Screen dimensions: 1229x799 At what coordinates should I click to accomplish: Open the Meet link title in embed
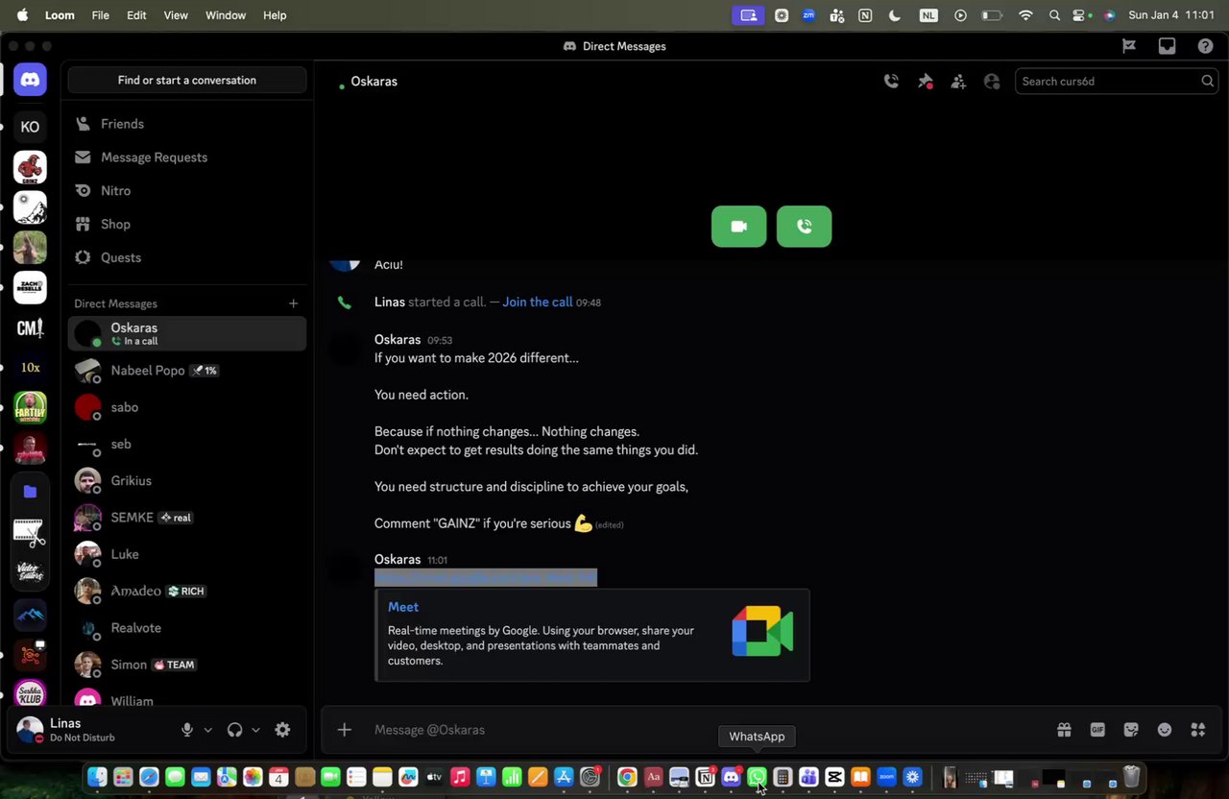coord(403,607)
